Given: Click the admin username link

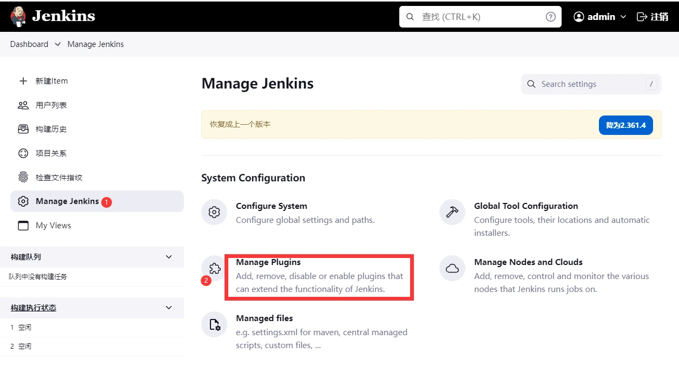Looking at the screenshot, I should [601, 17].
